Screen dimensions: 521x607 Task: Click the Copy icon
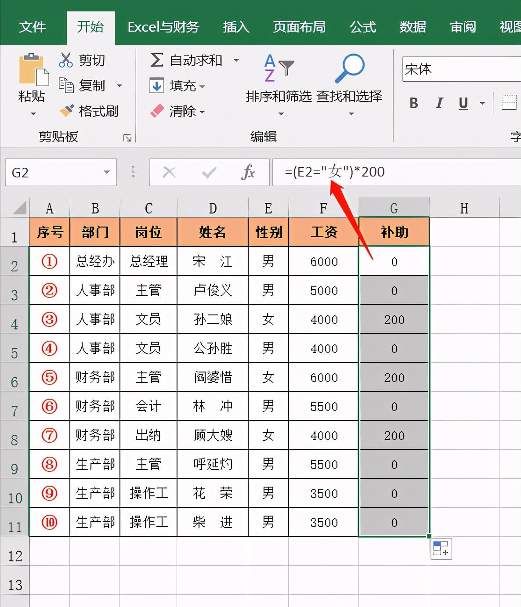click(x=66, y=85)
